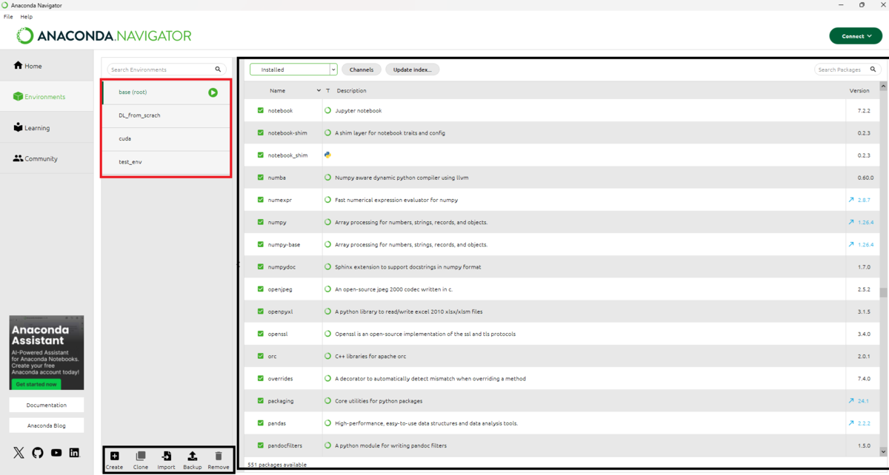Click the Get started now button
This screenshot has height=475, width=889.
point(36,384)
